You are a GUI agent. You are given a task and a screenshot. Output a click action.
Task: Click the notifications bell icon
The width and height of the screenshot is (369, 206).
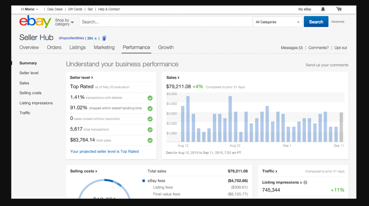click(323, 9)
